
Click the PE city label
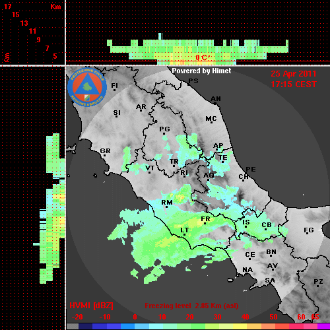tap(251, 170)
